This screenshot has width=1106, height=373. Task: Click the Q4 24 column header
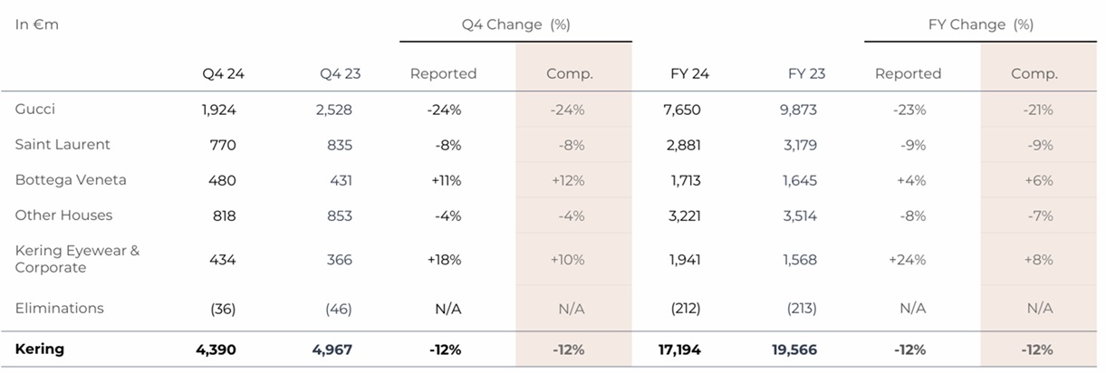223,73
